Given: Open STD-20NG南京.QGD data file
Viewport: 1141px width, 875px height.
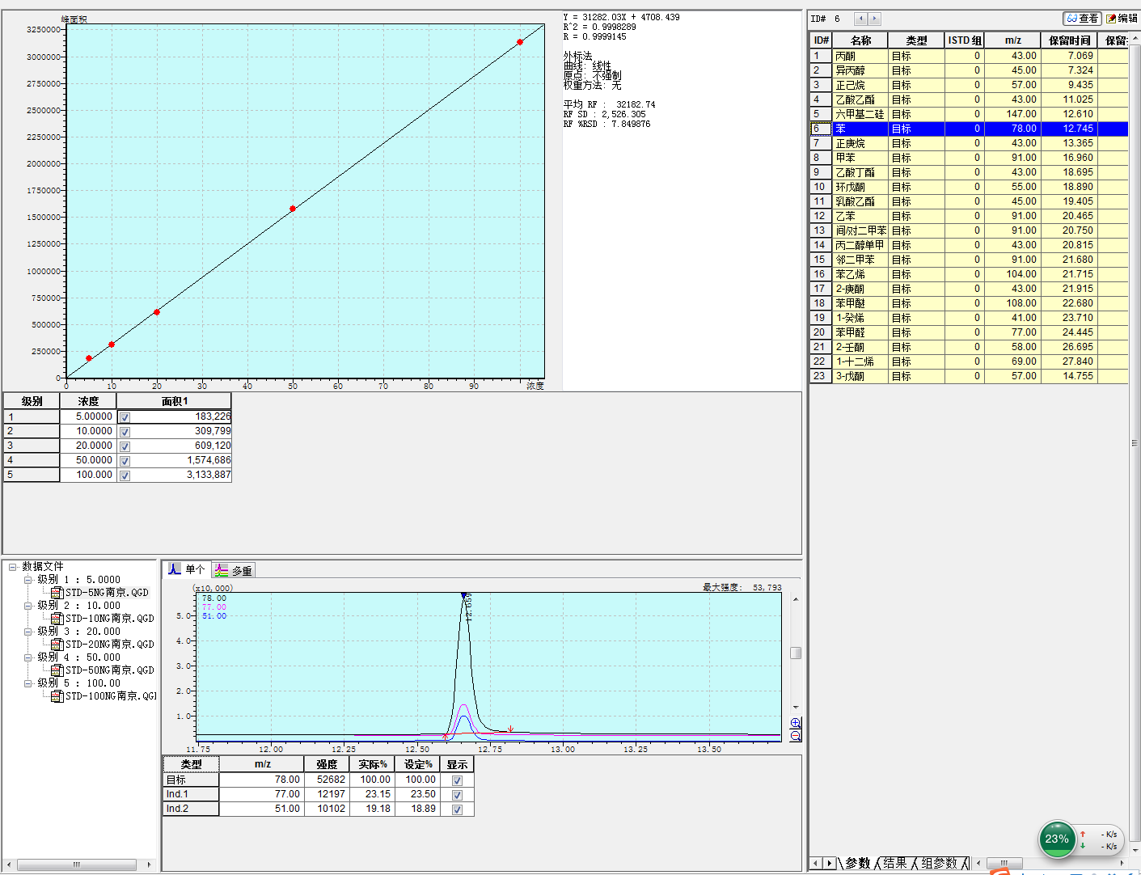Looking at the screenshot, I should tap(103, 645).
